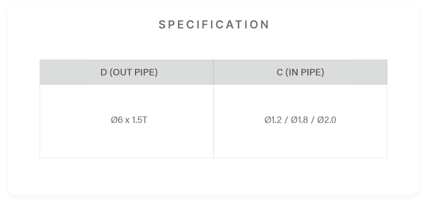Image resolution: width=427 pixels, height=205 pixels.
Task: Click the SPECIFICATION heading
Action: (214, 25)
